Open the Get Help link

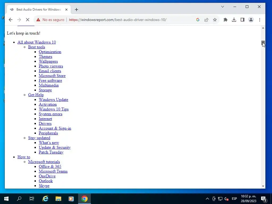click(x=36, y=95)
